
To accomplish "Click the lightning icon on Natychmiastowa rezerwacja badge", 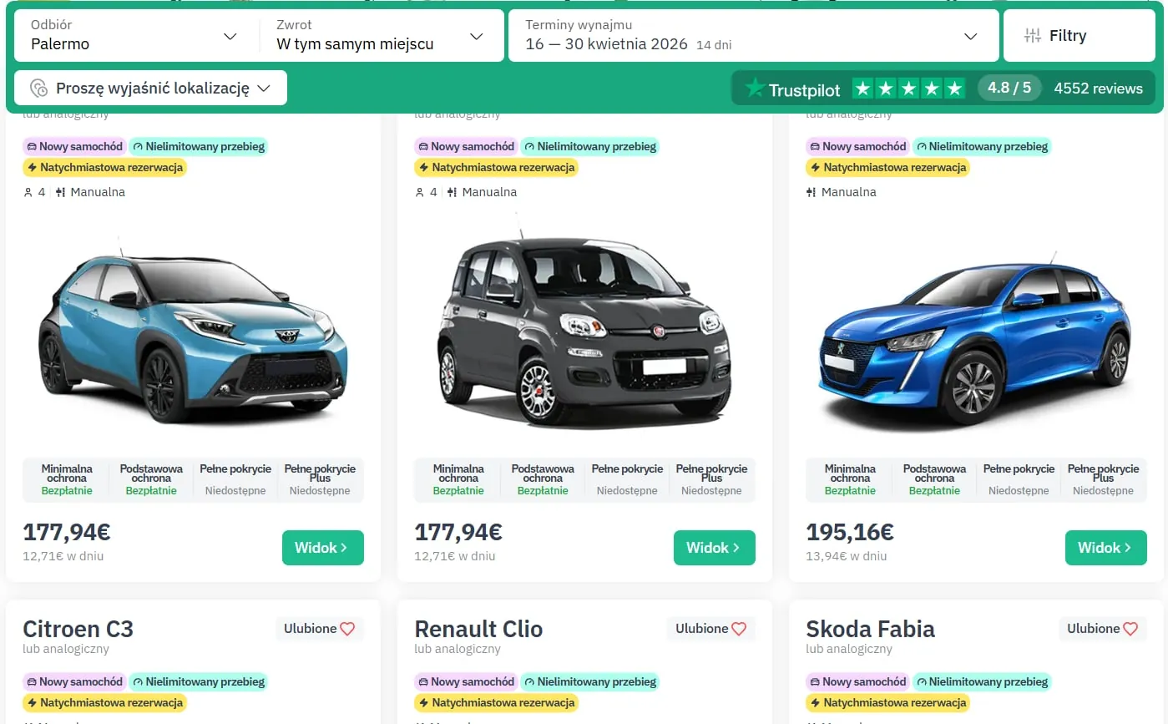I will coord(33,167).
